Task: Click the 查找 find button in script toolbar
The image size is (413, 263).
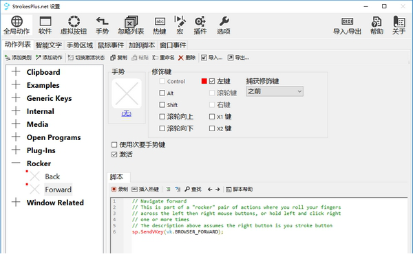Action: [x=193, y=189]
